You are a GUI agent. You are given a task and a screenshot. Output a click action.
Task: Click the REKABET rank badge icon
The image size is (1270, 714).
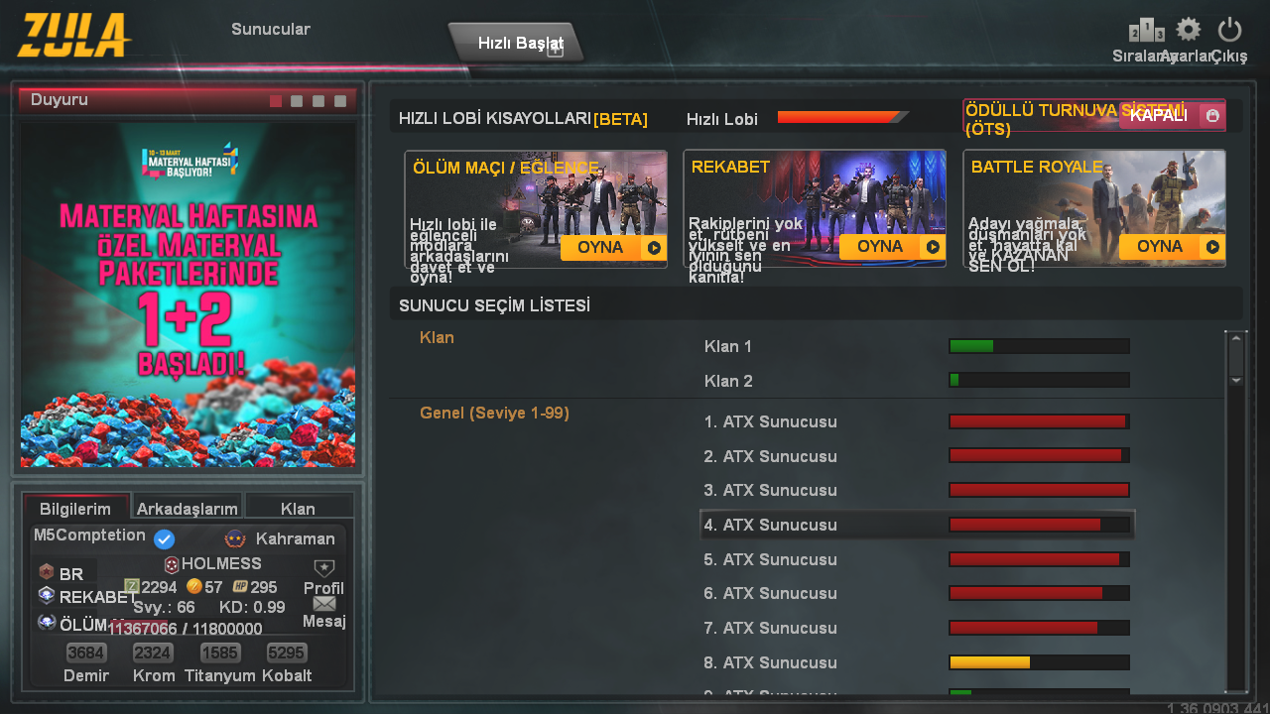pyautogui.click(x=47, y=595)
